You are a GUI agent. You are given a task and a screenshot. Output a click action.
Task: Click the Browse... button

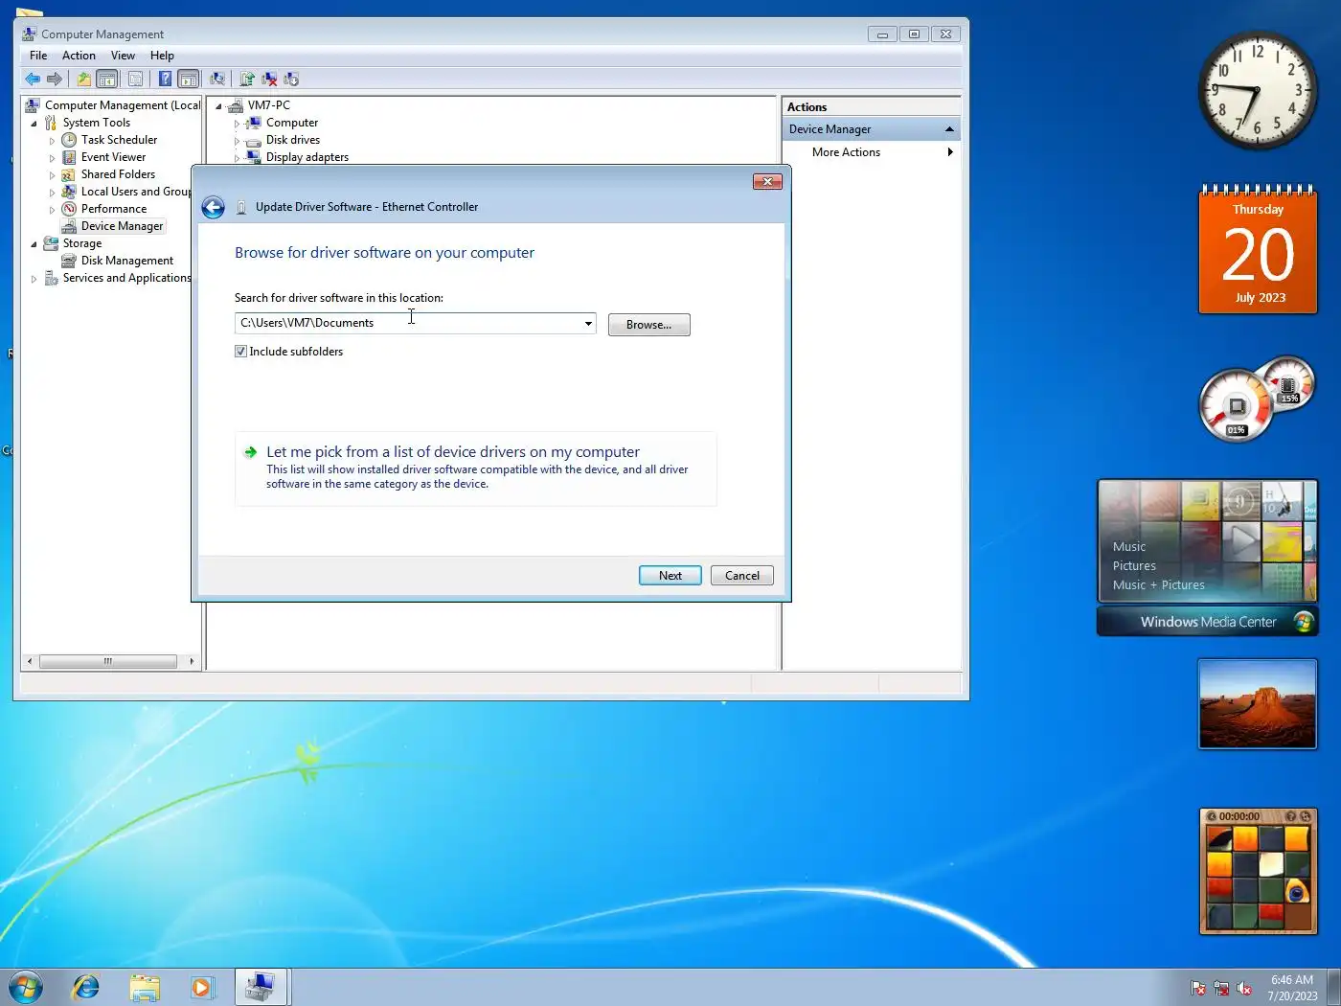pyautogui.click(x=648, y=325)
